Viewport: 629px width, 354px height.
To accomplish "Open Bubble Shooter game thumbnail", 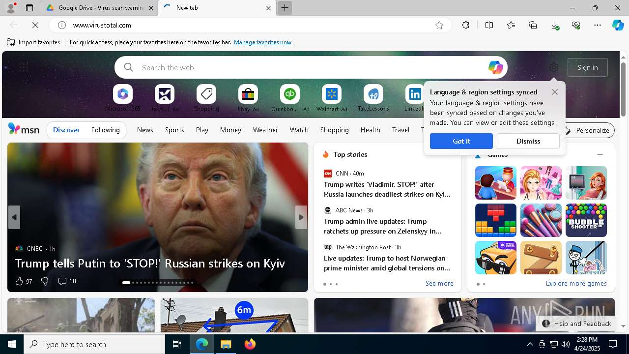I will (x=586, y=220).
